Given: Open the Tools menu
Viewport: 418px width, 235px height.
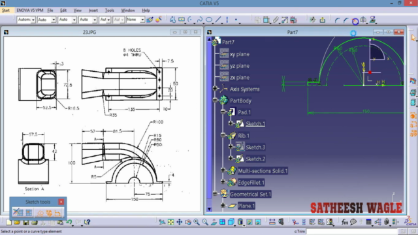Looking at the screenshot, I should click(x=109, y=10).
